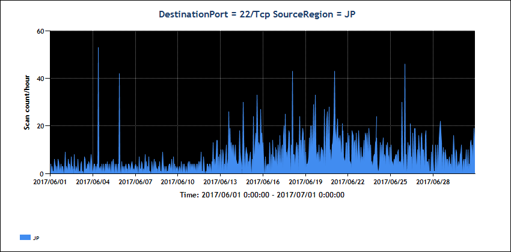
Task: Click the time range caption below the chart
Action: coord(262,195)
